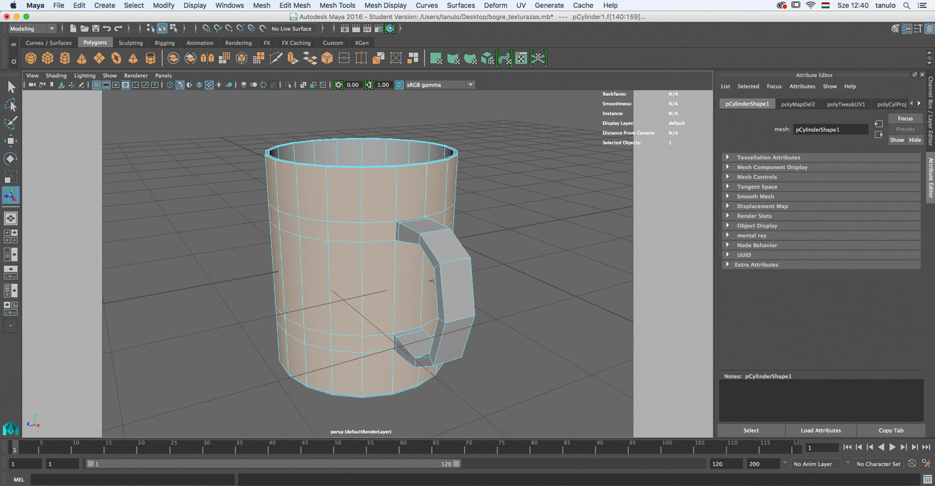This screenshot has width=935, height=486.
Task: Expand the Tessellation Attributes section
Action: [x=768, y=157]
